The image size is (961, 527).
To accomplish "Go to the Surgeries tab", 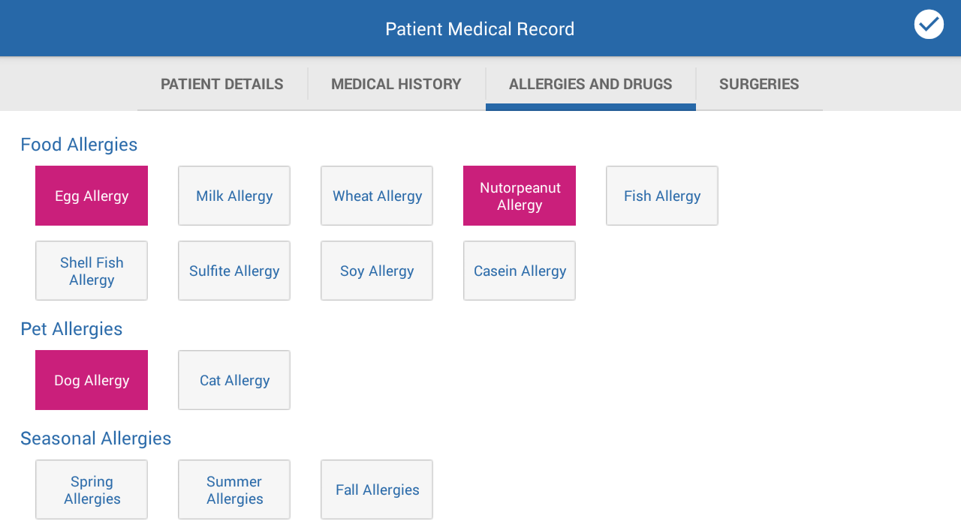I will click(759, 84).
